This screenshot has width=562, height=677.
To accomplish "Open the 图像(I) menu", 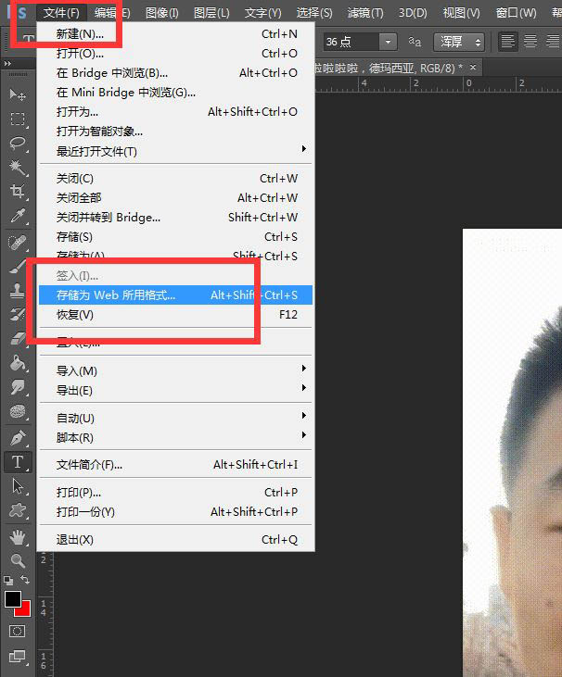I will [x=162, y=13].
